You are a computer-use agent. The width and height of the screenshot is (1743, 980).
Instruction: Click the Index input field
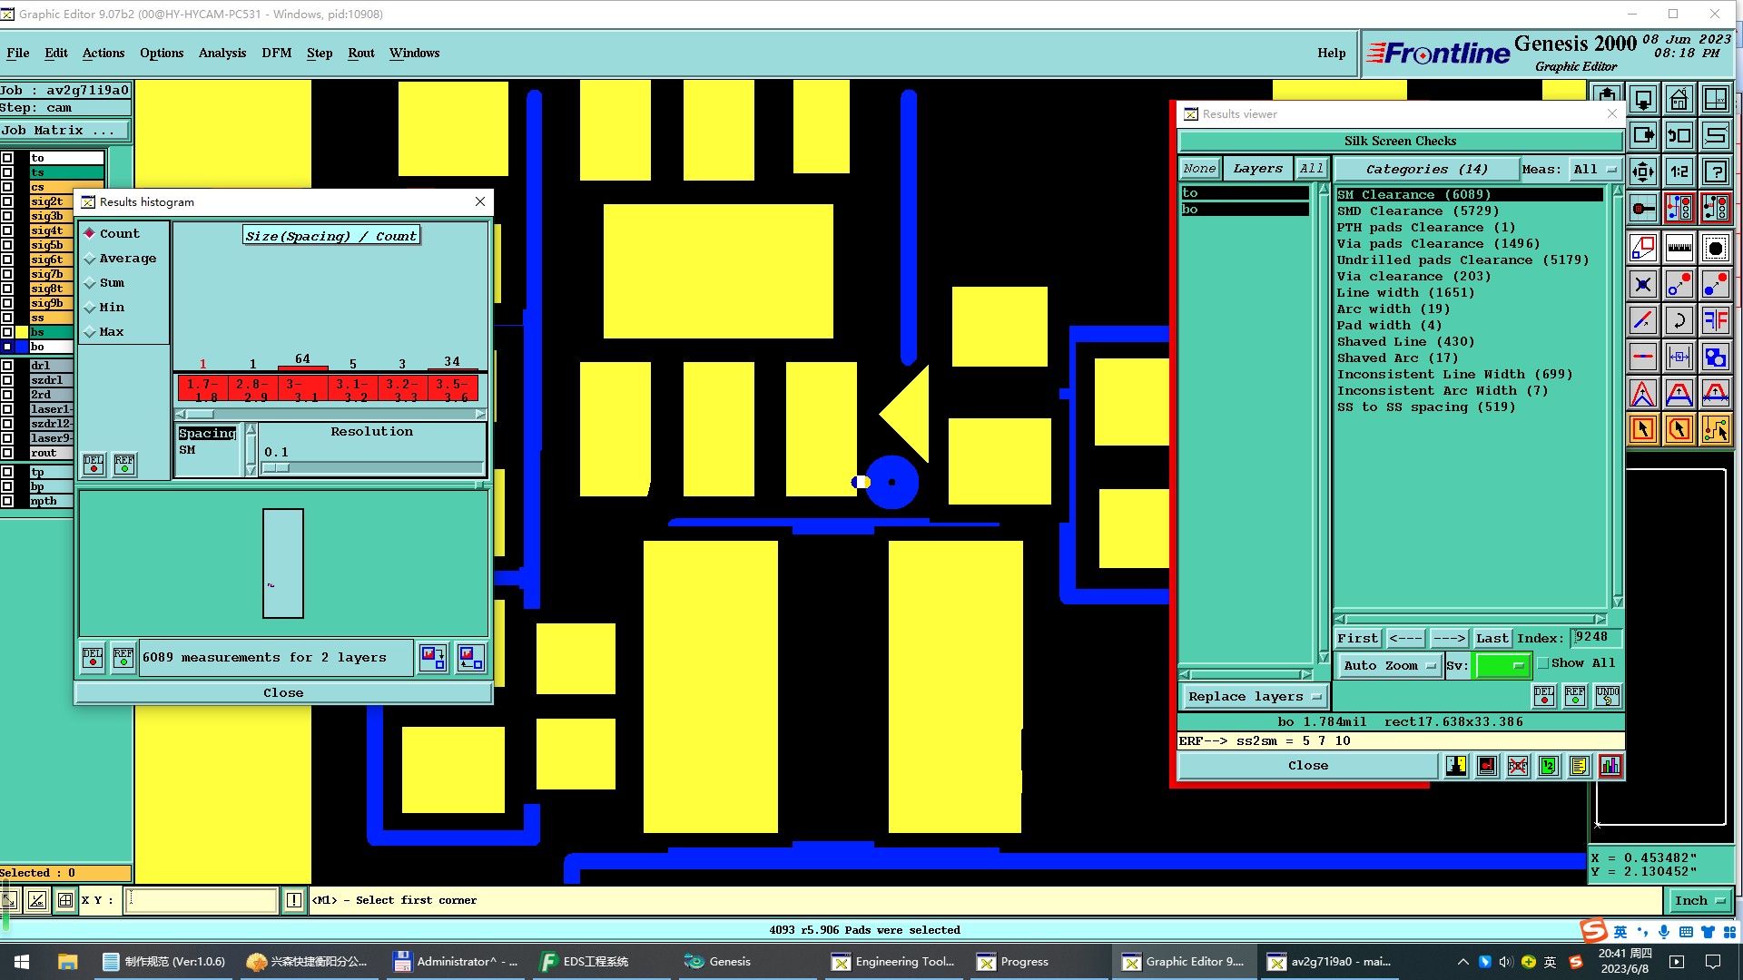coord(1596,638)
